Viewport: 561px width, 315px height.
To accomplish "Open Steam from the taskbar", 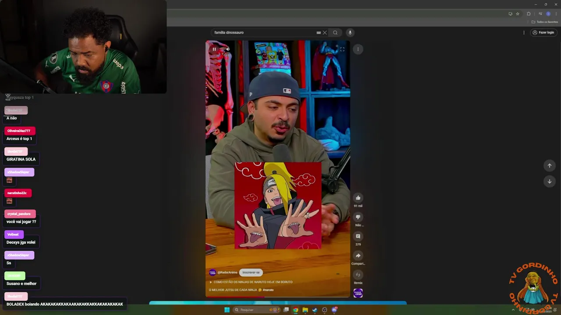I will point(315,310).
